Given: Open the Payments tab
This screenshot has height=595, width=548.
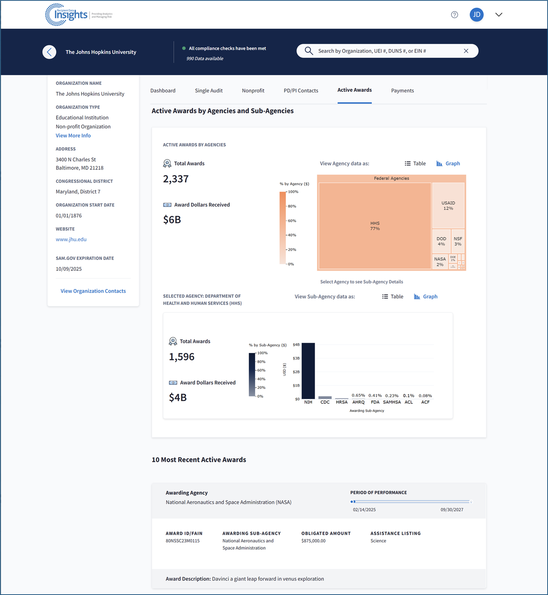Looking at the screenshot, I should pyautogui.click(x=402, y=90).
